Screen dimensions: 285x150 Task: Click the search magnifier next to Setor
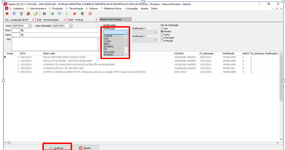point(22,30)
